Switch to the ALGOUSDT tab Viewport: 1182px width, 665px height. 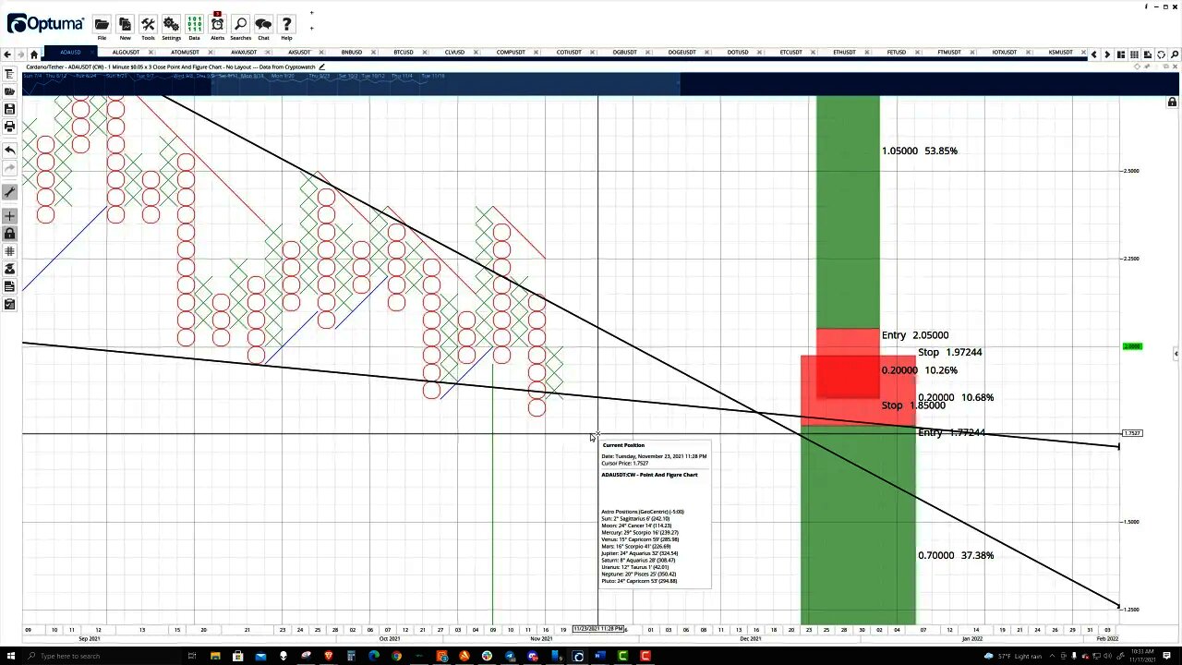pos(126,53)
